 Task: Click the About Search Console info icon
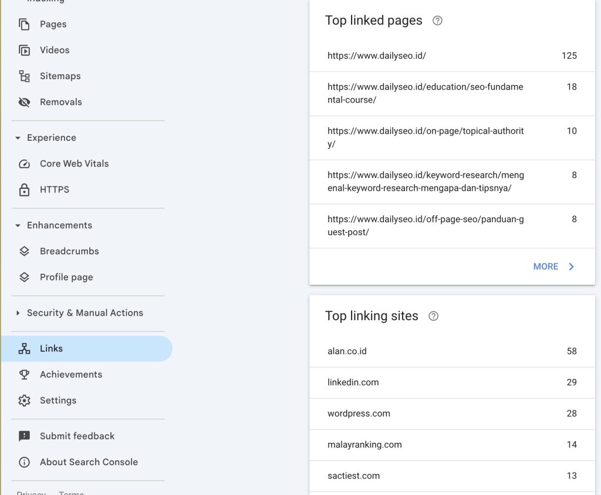(24, 462)
